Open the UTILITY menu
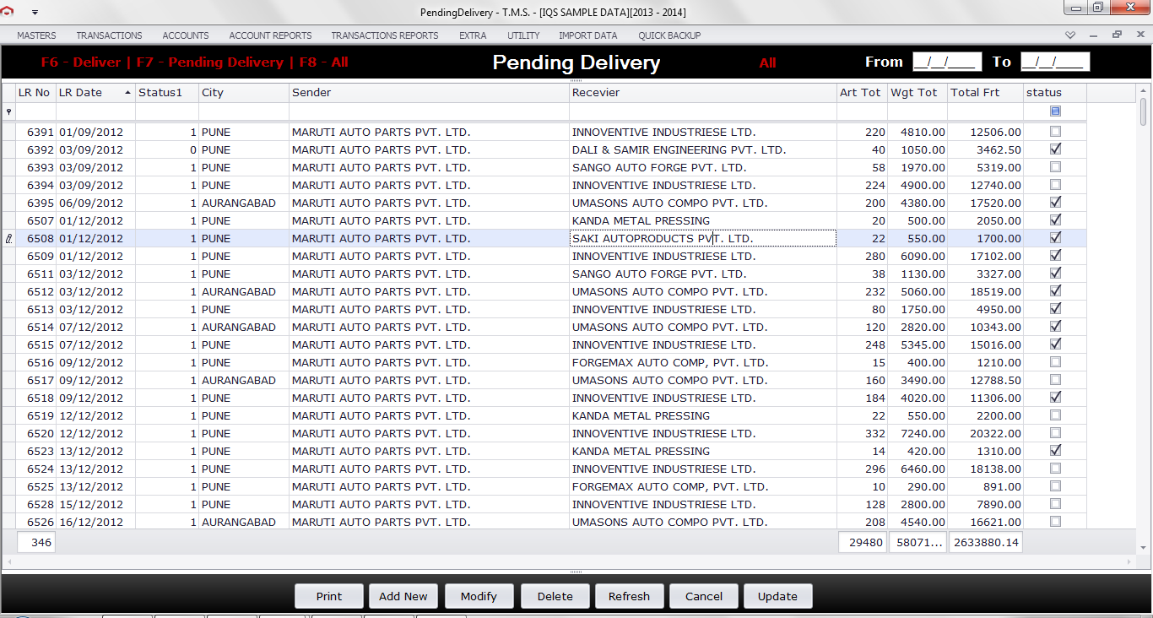Image resolution: width=1153 pixels, height=618 pixels. (x=523, y=35)
